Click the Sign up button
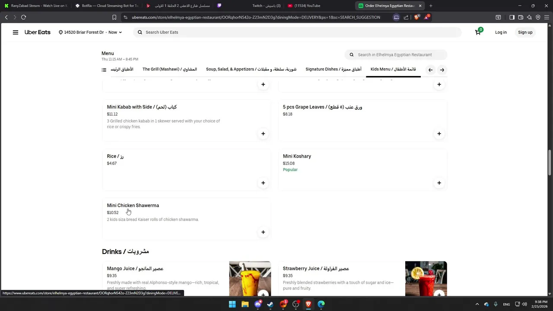The image size is (553, 311). pos(525,32)
